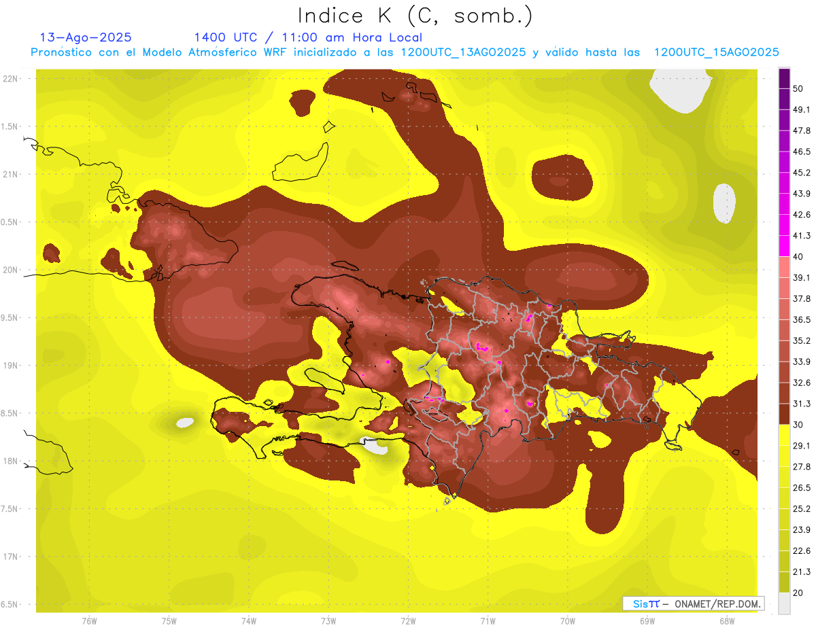
Task: Click the '68W' longitude label
Action: (727, 620)
